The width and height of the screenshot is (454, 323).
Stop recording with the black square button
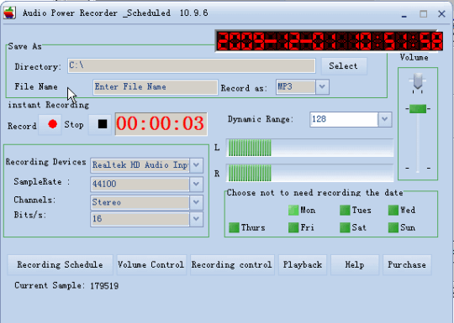point(100,124)
